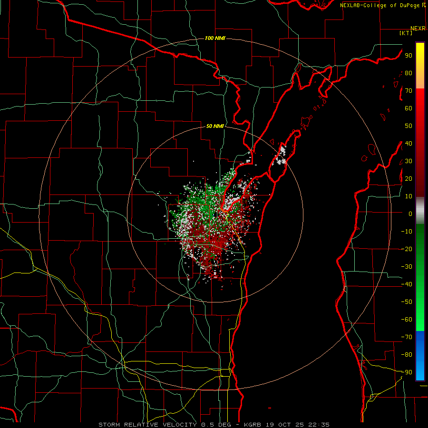This screenshot has height=428, width=428.
Task: Click the "NEXR" label above the scale
Action: click(x=418, y=29)
